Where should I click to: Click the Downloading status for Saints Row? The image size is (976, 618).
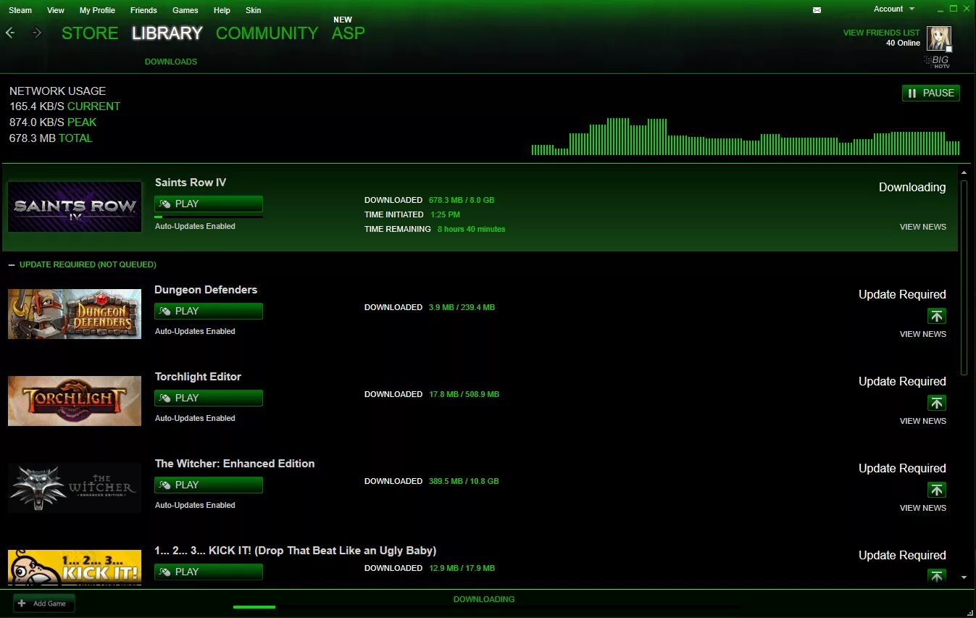point(912,187)
